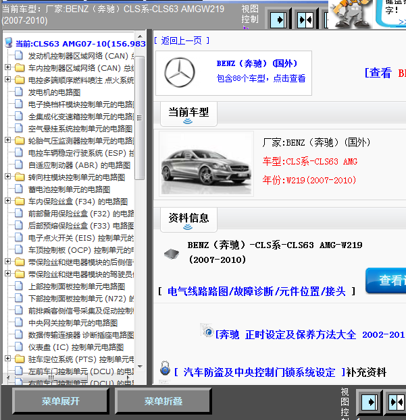Viewport: 406px width, 420px height.
Task: Open BENZ（奔驰）(国外) brand link
Action: pos(257,63)
